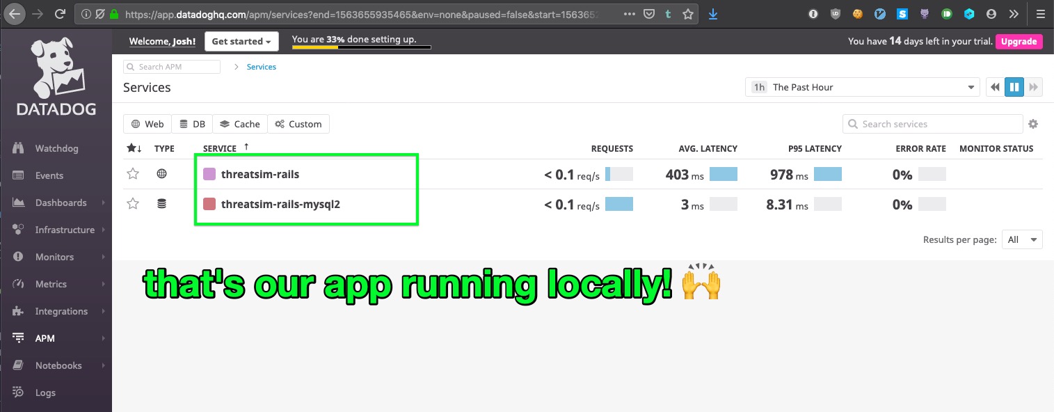Step back in the time range
The width and height of the screenshot is (1054, 412).
pos(996,87)
